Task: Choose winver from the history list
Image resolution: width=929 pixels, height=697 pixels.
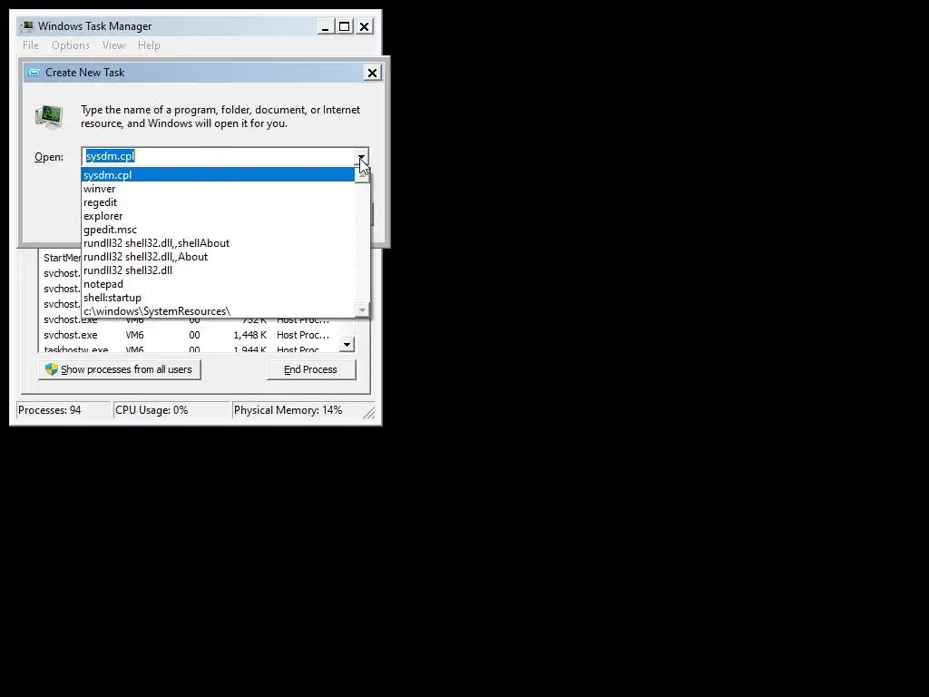Action: (x=218, y=189)
